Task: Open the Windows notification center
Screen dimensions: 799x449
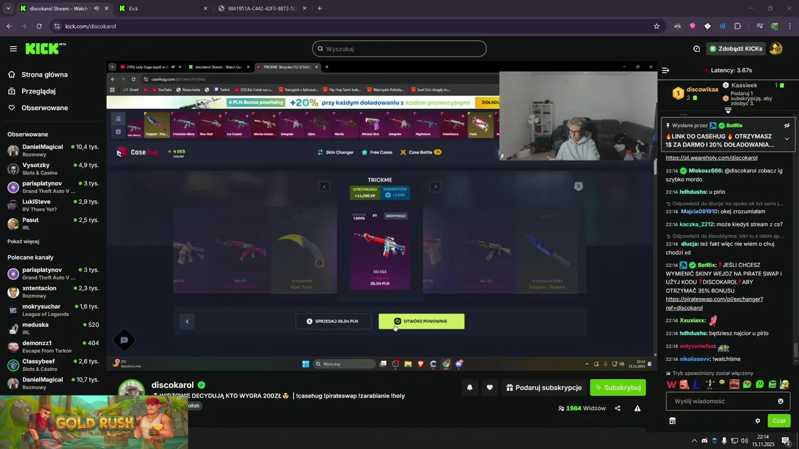Action: 786,441
